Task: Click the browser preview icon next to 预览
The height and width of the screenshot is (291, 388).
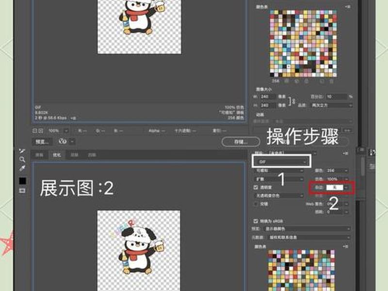Action: click(x=63, y=141)
